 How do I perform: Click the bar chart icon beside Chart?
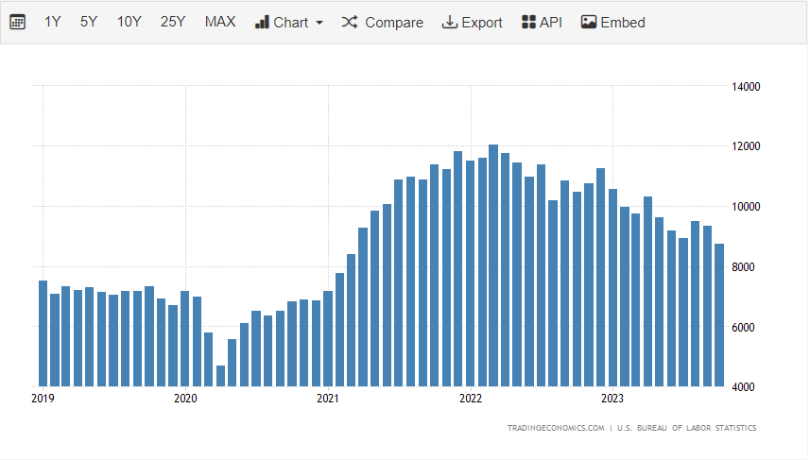[x=262, y=22]
